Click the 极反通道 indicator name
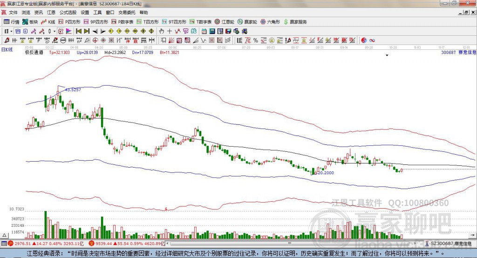477x258 pixels. point(34,52)
